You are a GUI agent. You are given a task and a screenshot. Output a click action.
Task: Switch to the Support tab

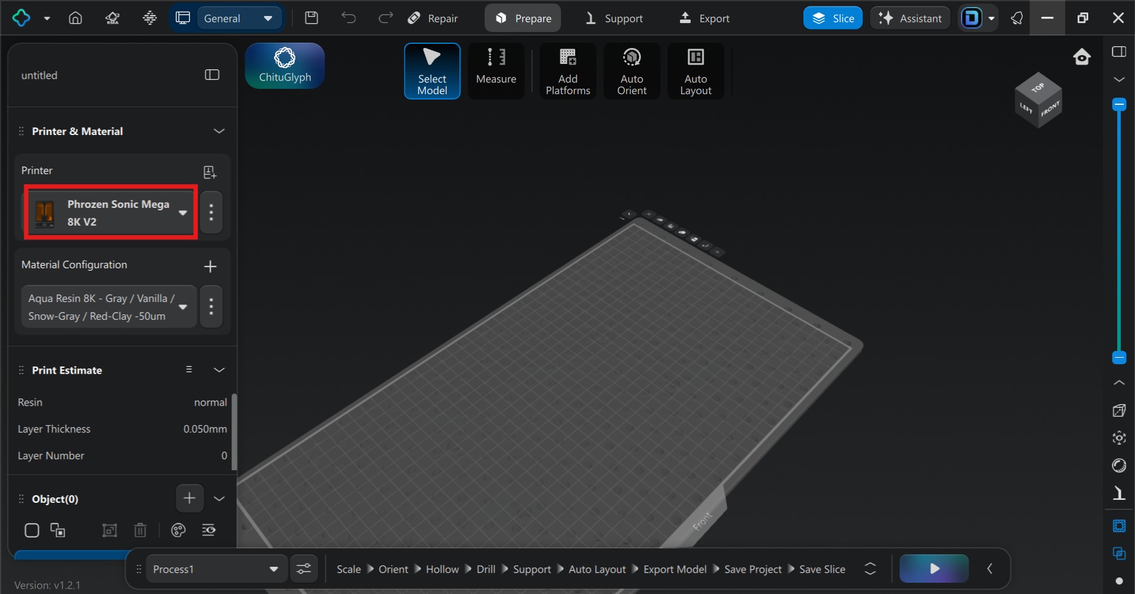614,18
